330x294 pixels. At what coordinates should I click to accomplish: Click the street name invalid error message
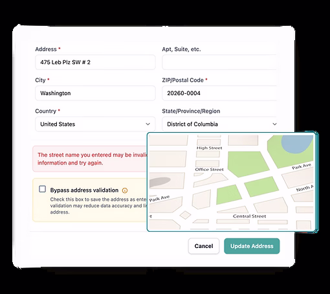(x=91, y=159)
